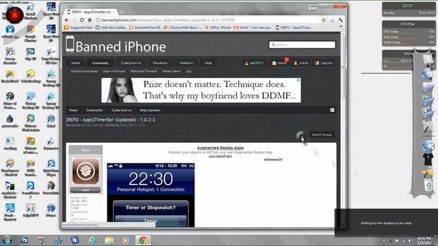Click the volume icon in system tray
The width and height of the screenshot is (438, 246).
click(410, 241)
